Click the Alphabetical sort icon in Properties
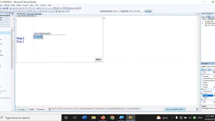The image size is (215, 121). click(x=206, y=70)
